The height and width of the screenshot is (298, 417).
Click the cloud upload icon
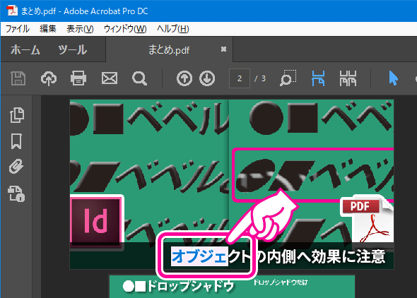49,78
